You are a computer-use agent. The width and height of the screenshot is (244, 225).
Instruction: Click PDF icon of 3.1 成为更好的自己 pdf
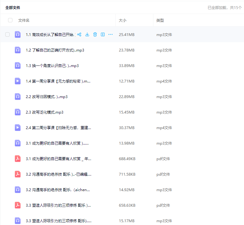coord(18,159)
